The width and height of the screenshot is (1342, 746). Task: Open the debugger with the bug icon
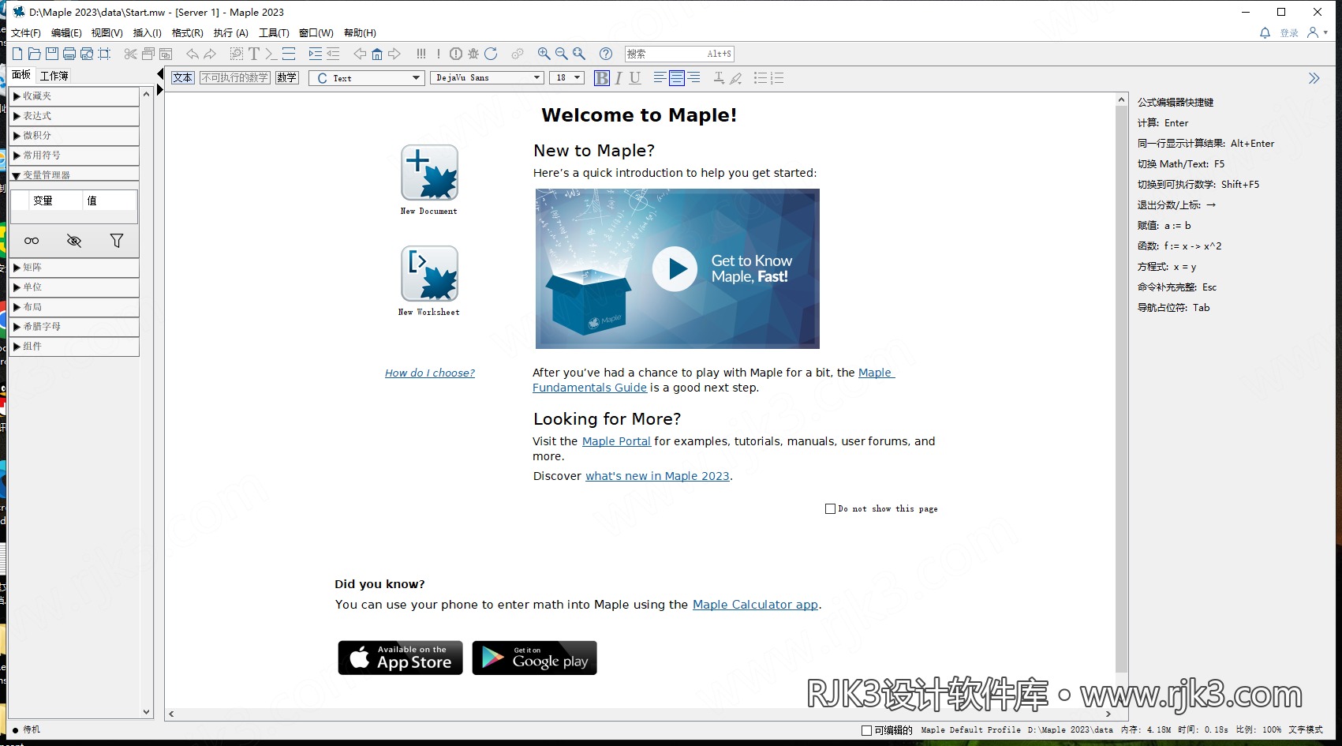[473, 54]
